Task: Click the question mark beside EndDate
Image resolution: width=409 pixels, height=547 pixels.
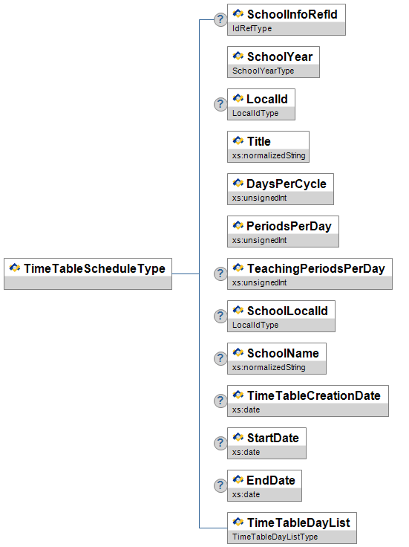Action: click(x=220, y=485)
